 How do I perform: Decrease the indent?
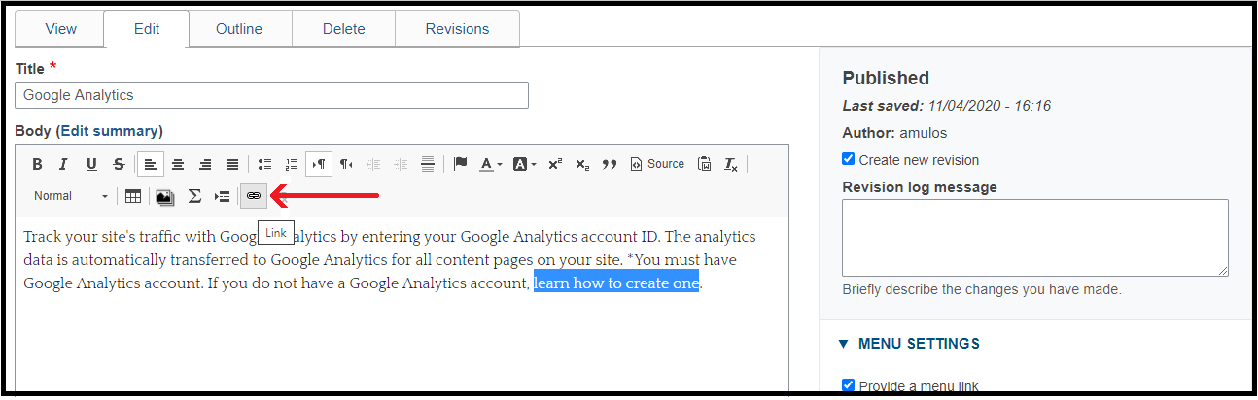(373, 164)
